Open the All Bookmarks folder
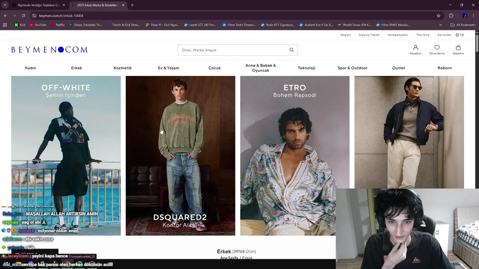Screen dimensions: 479x269 coord(463,25)
